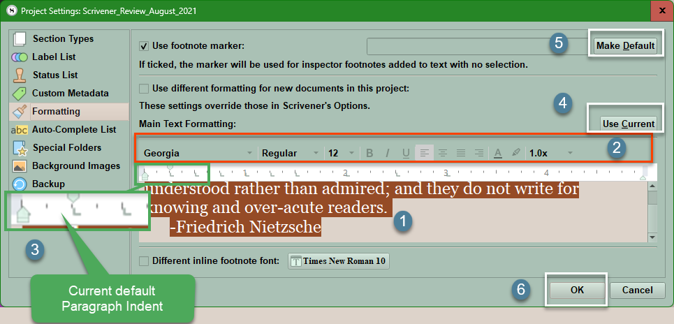Confirm settings with OK

(577, 290)
